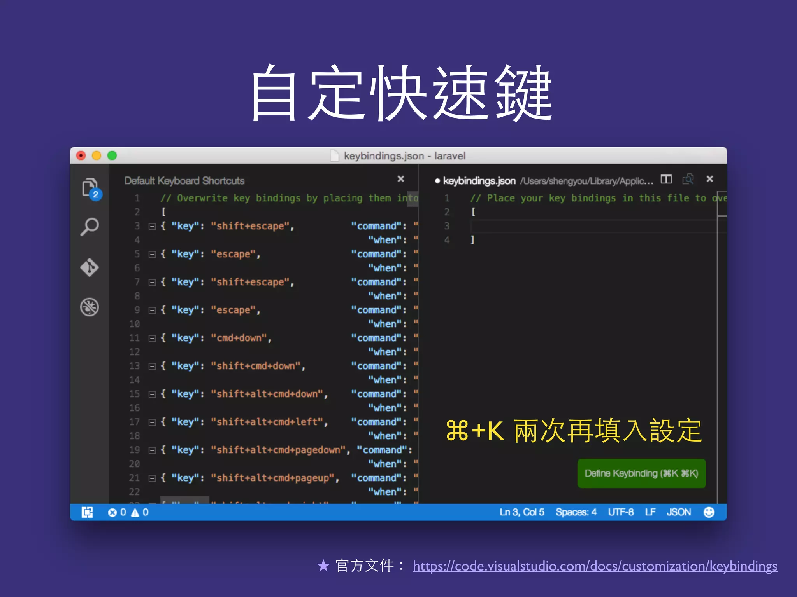Viewport: 797px width, 597px height.
Task: Collapse the fold marker on line 13
Action: (x=152, y=367)
